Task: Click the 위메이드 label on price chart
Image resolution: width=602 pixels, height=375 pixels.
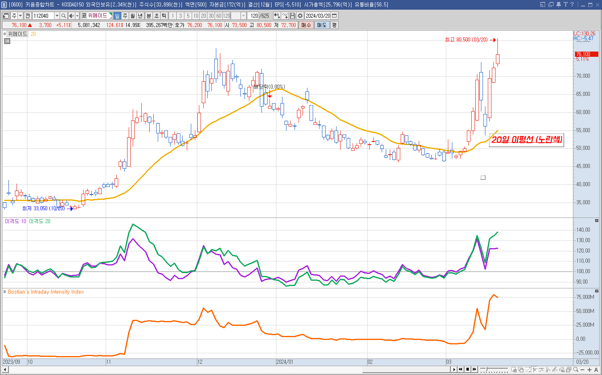Action: pyautogui.click(x=17, y=34)
